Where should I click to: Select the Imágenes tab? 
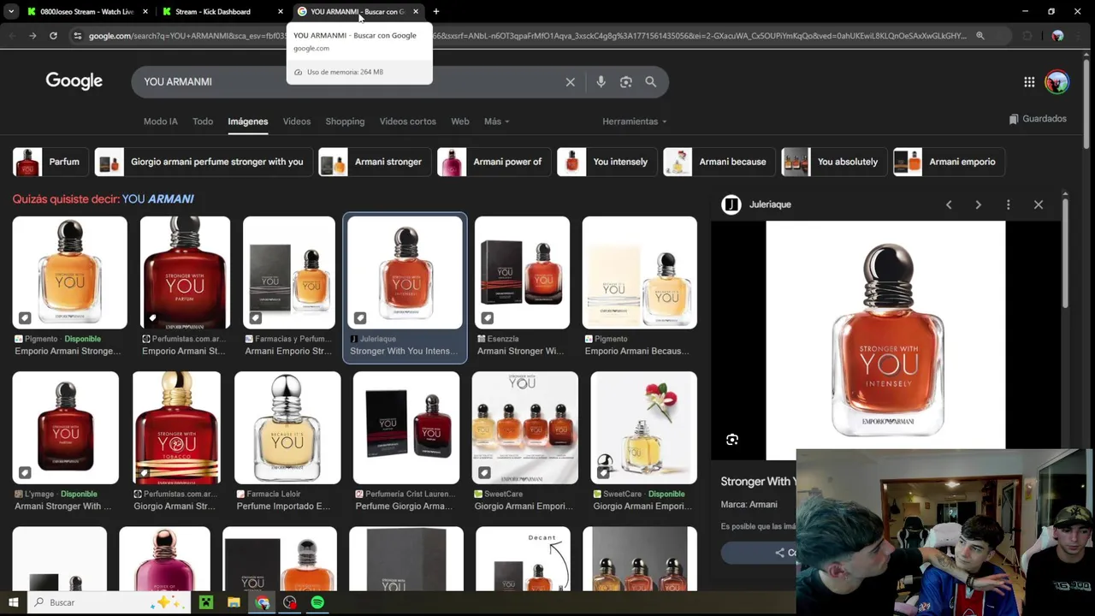coord(248,121)
